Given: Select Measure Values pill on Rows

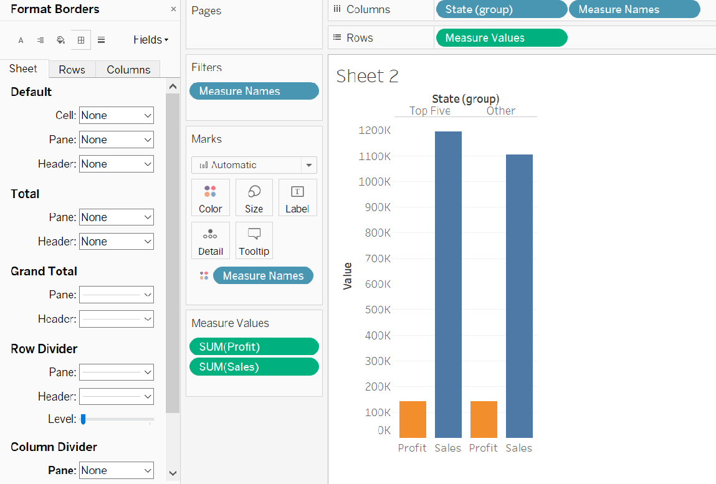Looking at the screenshot, I should click(x=502, y=38).
